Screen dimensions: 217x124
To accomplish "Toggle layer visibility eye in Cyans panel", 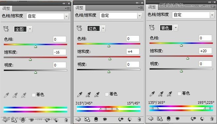I will [x=177, y=118].
